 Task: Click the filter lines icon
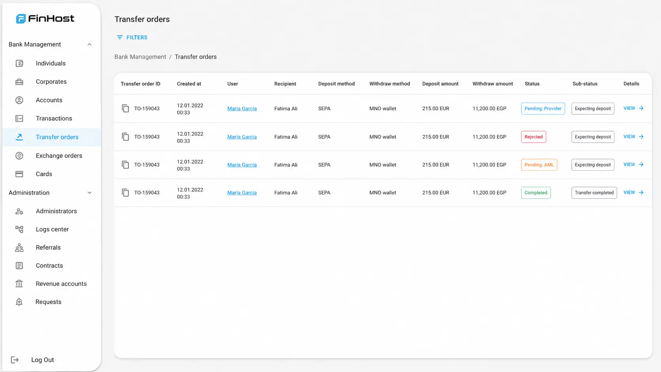(x=119, y=38)
